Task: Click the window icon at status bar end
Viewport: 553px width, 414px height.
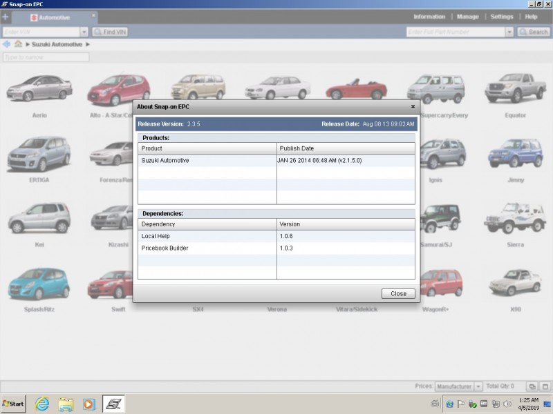Action: [x=545, y=386]
